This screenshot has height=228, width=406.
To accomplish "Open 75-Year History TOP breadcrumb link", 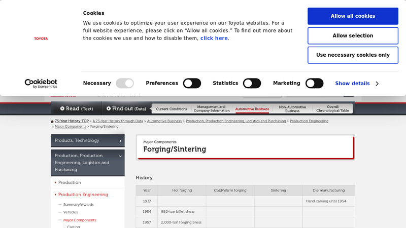I will 72,121.
